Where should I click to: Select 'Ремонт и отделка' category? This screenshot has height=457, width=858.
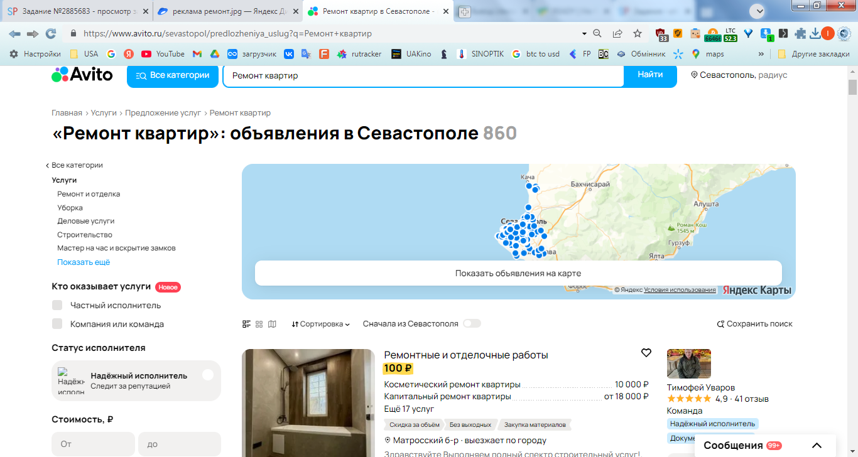pos(89,194)
